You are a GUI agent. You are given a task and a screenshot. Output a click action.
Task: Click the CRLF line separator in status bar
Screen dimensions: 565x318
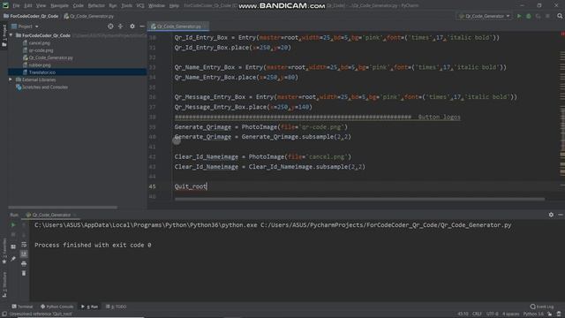(477, 314)
